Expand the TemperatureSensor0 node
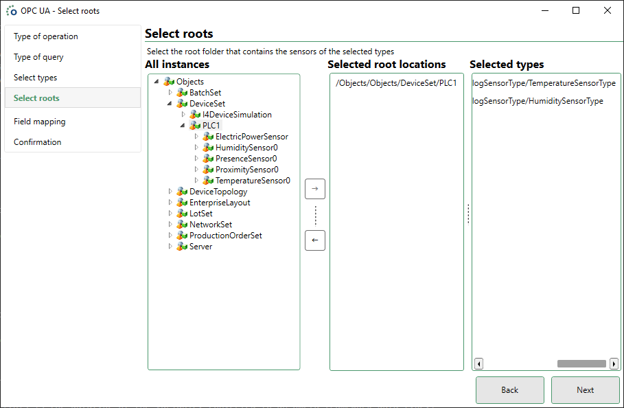Viewport: 624px width, 408px height. (x=196, y=181)
